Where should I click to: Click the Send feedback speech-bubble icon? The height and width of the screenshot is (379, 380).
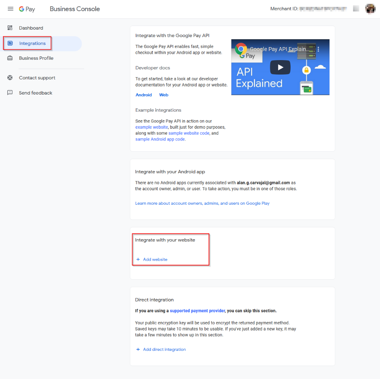(x=10, y=93)
